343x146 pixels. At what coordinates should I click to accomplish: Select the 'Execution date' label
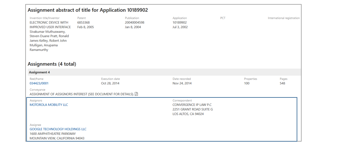pos(111,79)
